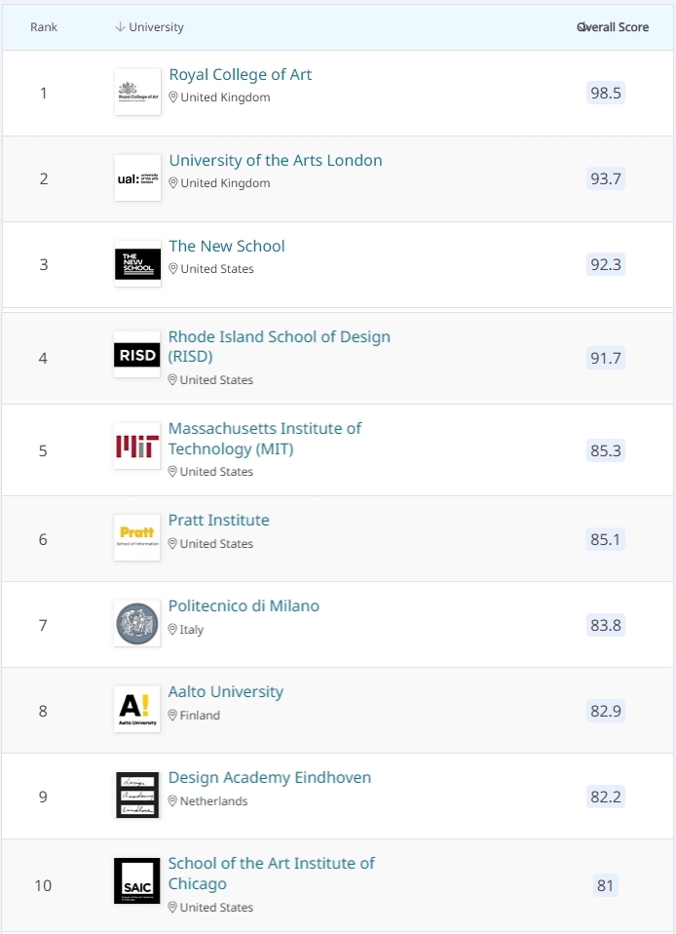Screen dimensions: 676x934
Task: Click the Rank column header
Action: (x=44, y=27)
